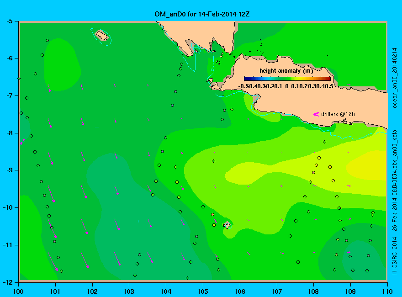Click the plot title "OM_anD0 for 14-Feb-2014 12Z"
This screenshot has height=297, width=402.
(202, 14)
